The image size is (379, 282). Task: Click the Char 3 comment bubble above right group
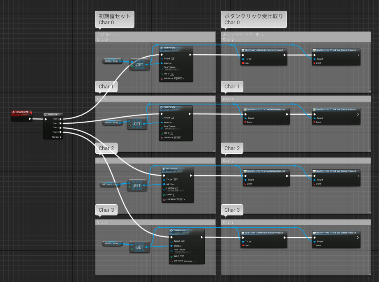(x=232, y=210)
